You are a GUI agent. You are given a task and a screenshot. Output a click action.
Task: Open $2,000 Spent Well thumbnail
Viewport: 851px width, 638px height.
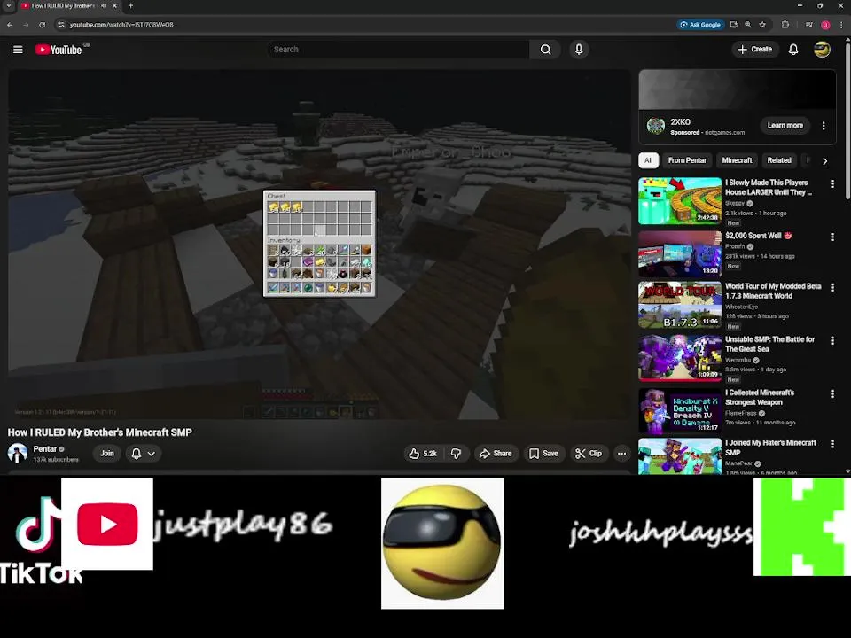(x=680, y=254)
